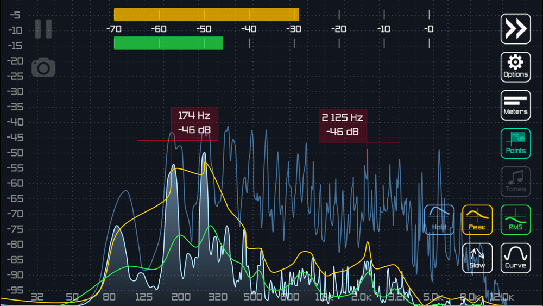
Task: Click the green RMS level meter bar
Action: click(168, 43)
